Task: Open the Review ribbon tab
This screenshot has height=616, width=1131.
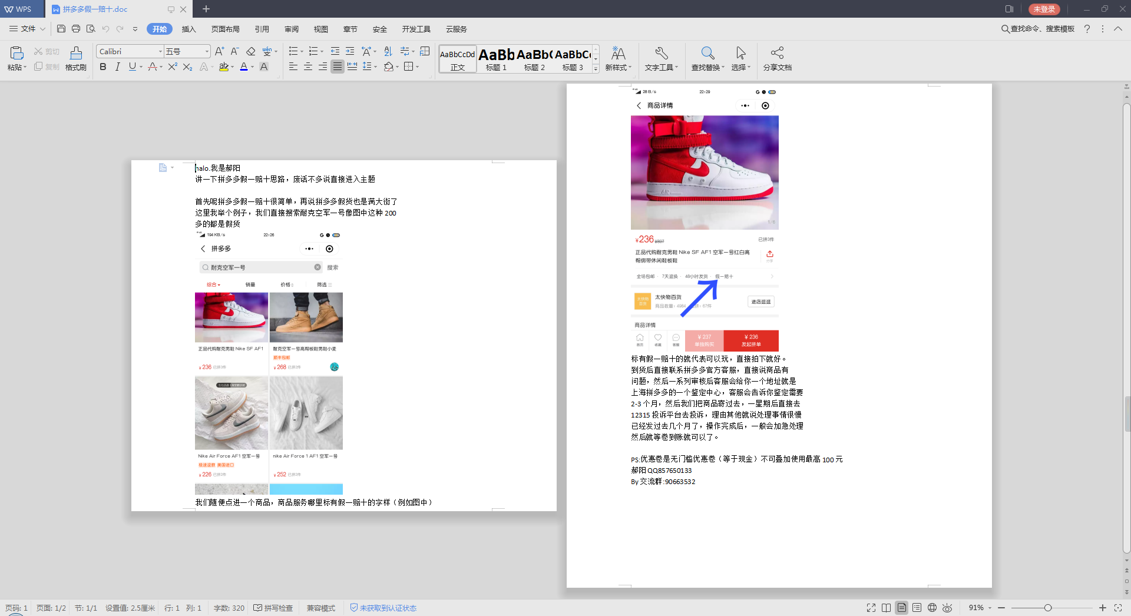Action: (x=292, y=29)
